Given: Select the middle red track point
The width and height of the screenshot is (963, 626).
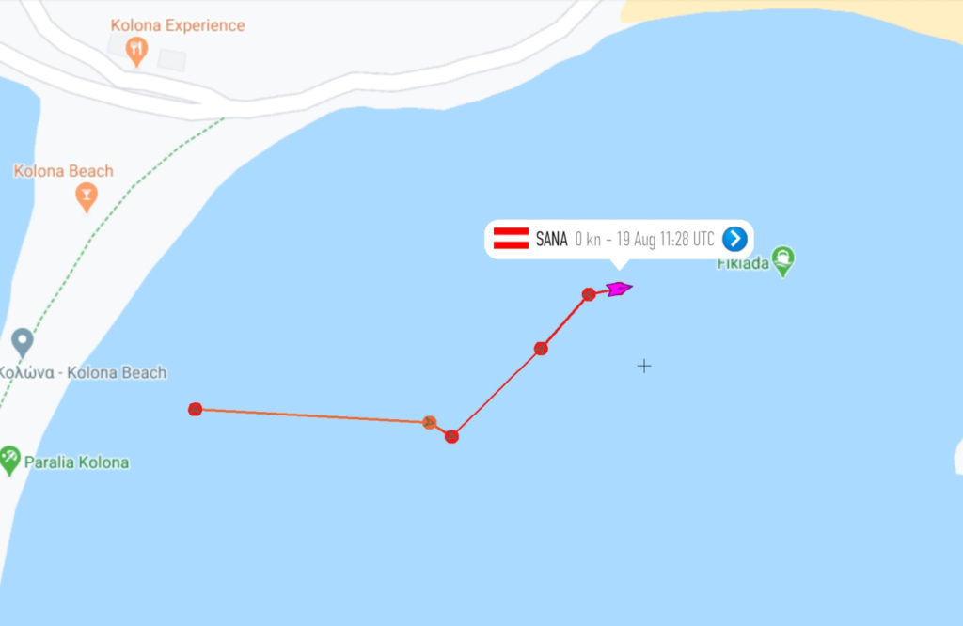Looking at the screenshot, I should click(x=541, y=349).
